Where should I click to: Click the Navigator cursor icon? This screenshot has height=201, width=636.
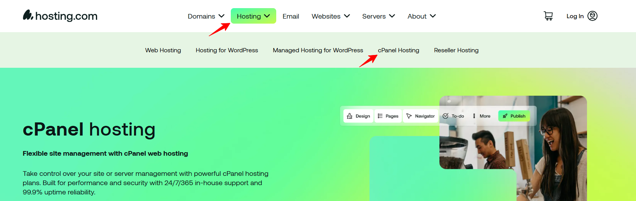[x=409, y=116]
